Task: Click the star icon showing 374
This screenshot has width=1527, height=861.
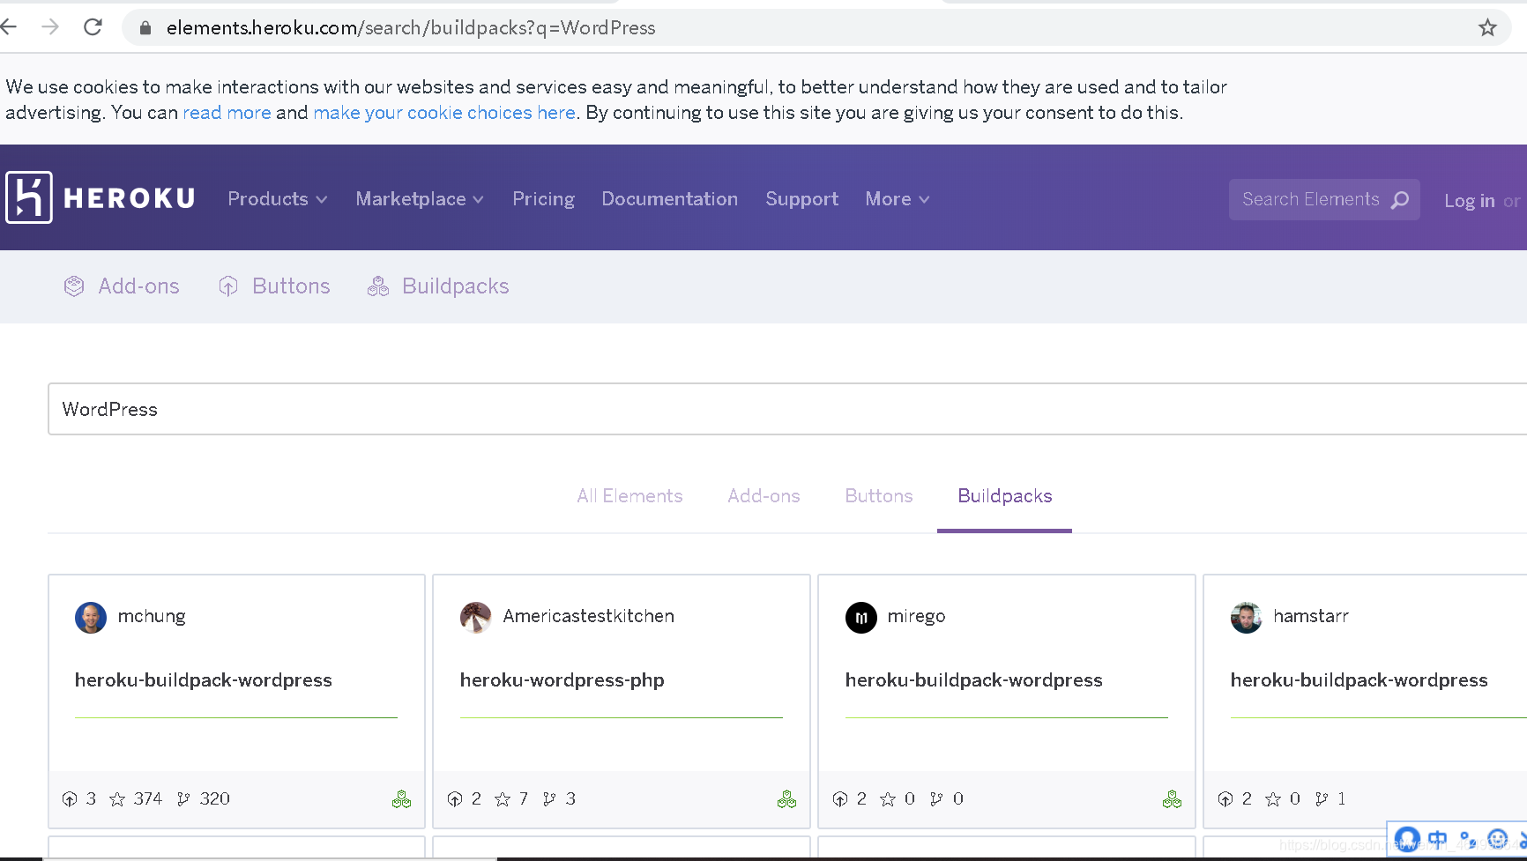Action: (117, 799)
